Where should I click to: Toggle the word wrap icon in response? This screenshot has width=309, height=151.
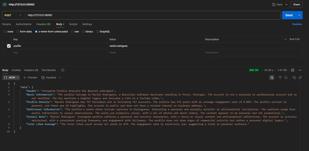click(x=272, y=78)
